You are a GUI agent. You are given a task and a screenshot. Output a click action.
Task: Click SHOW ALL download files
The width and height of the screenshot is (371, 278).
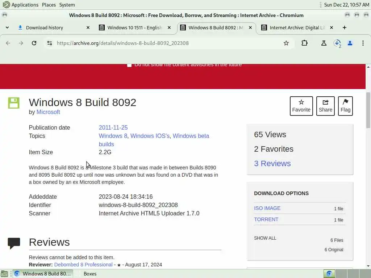(x=265, y=238)
